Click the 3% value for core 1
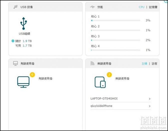This screenshot has width=168, height=131. [148, 20]
